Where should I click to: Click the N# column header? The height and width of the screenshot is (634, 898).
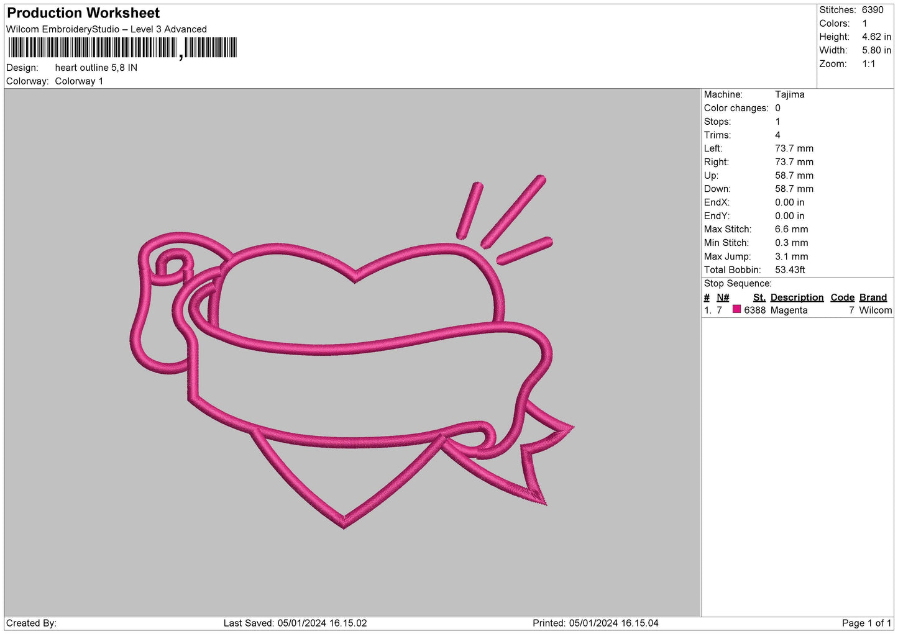click(723, 297)
